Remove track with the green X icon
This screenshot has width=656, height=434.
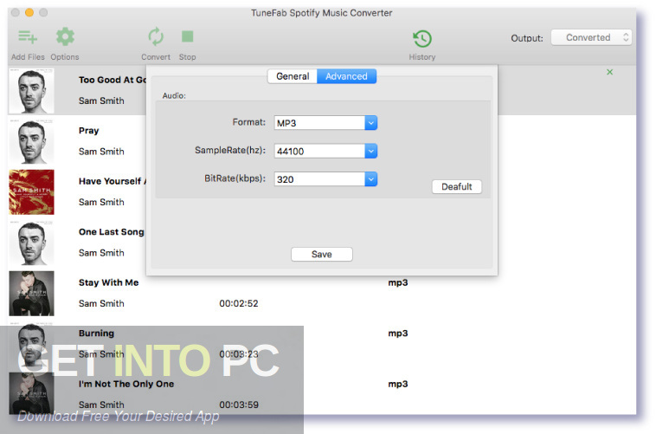pos(609,72)
